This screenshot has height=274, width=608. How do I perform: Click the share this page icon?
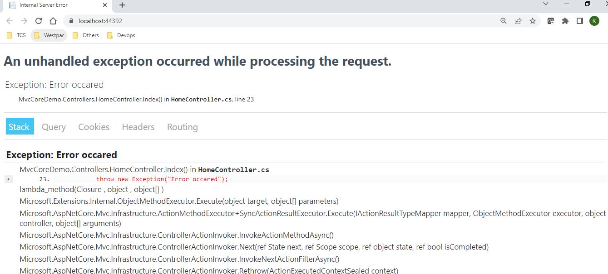point(518,20)
